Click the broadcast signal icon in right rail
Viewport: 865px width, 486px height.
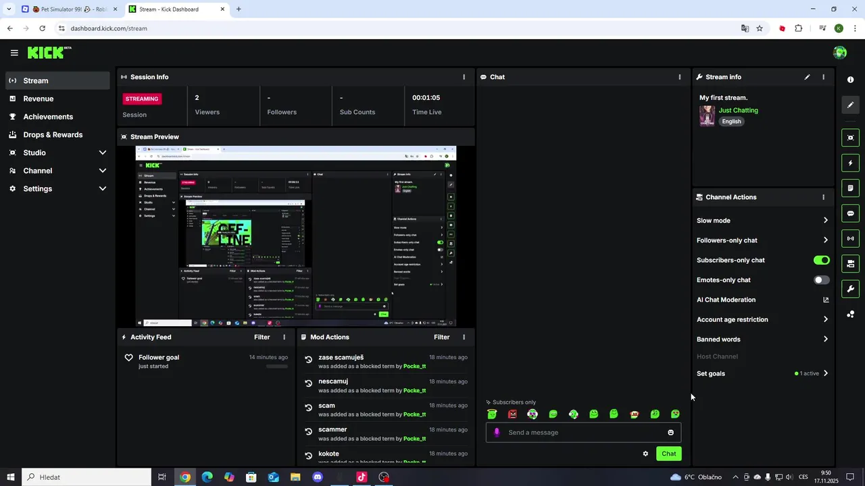850,238
